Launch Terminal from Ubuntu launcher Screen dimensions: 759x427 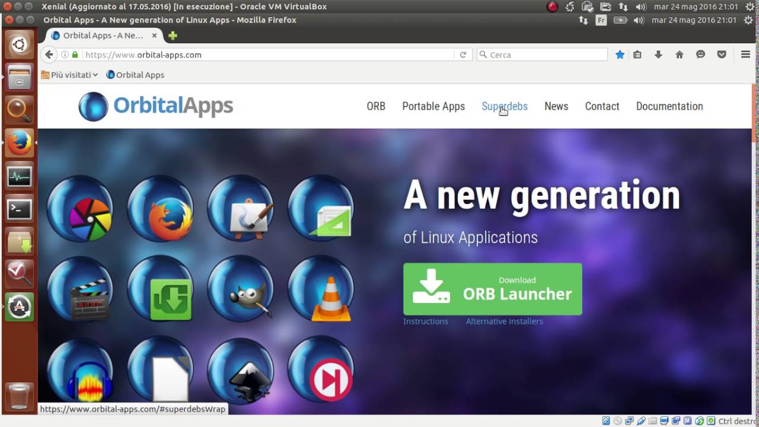(19, 209)
